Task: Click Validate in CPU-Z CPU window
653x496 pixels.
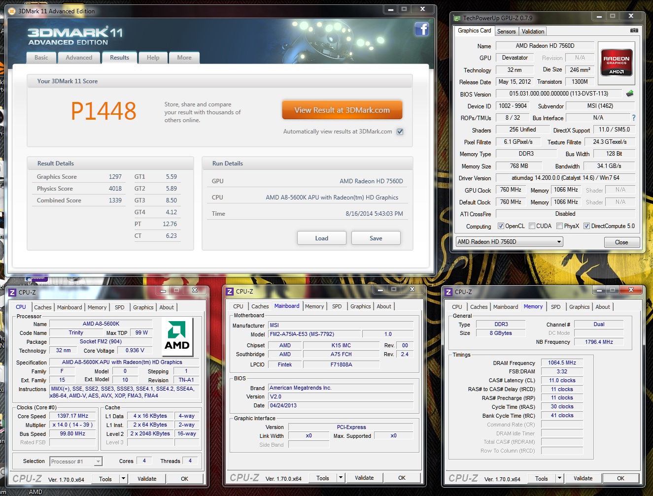Action: pyautogui.click(x=147, y=479)
